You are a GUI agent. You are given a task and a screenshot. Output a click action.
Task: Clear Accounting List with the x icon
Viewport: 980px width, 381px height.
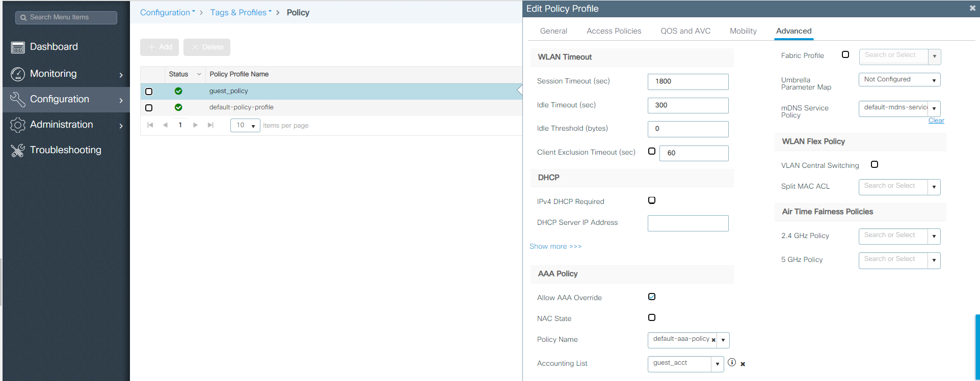tap(743, 364)
